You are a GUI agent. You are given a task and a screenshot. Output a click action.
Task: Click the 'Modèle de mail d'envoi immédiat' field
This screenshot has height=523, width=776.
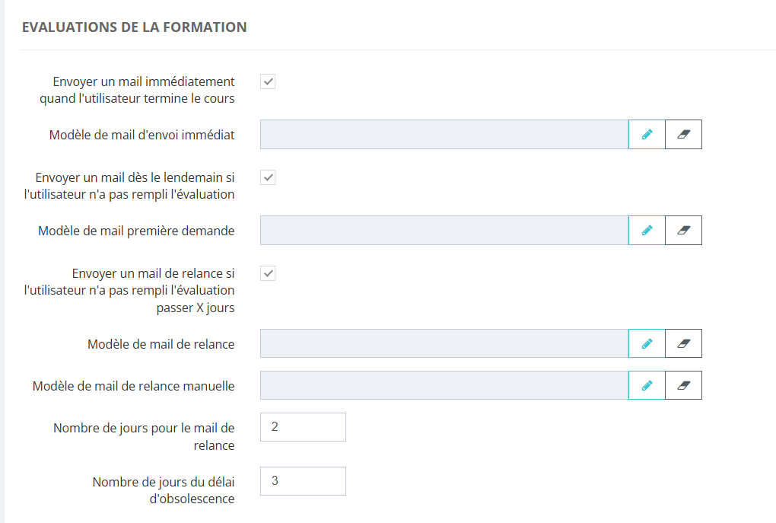[444, 134]
